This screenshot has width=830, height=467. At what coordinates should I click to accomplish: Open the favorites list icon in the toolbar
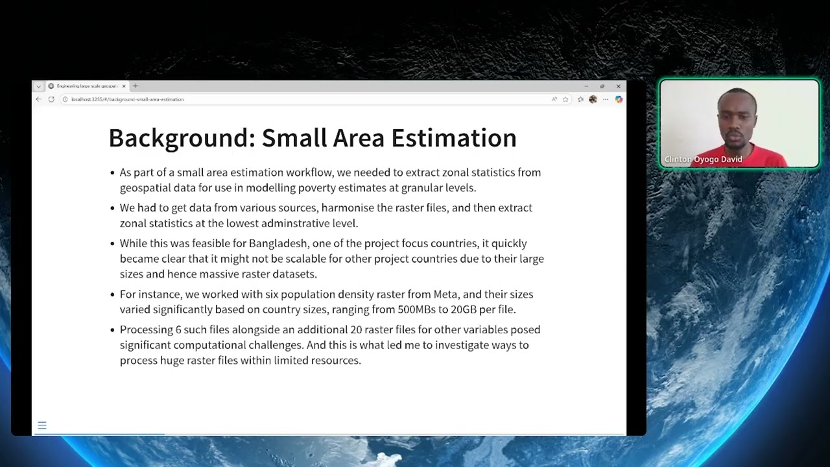pyautogui.click(x=580, y=99)
